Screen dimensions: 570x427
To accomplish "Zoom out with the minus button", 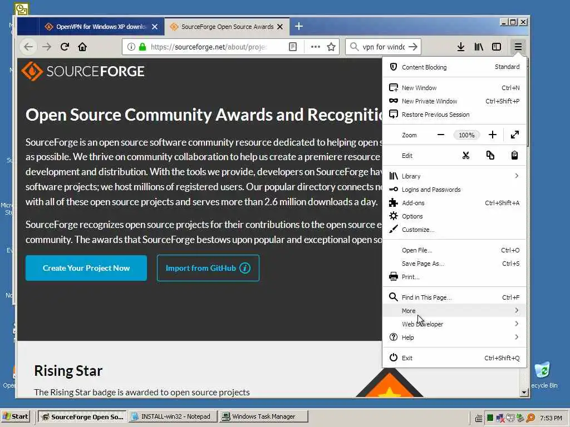I will point(441,135).
